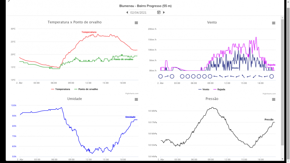Go to next day arrow
The height and width of the screenshot is (163, 290).
coord(164,12)
